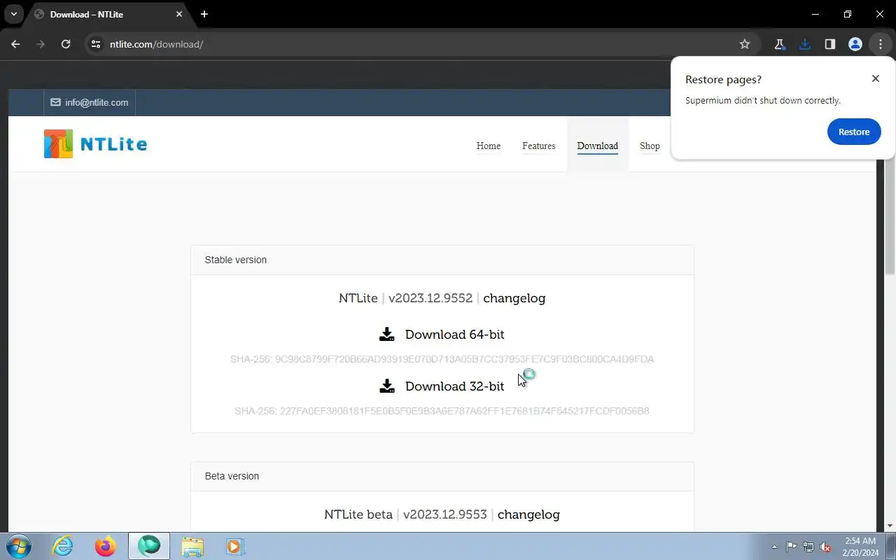Open the beta version changelog

[x=528, y=514]
